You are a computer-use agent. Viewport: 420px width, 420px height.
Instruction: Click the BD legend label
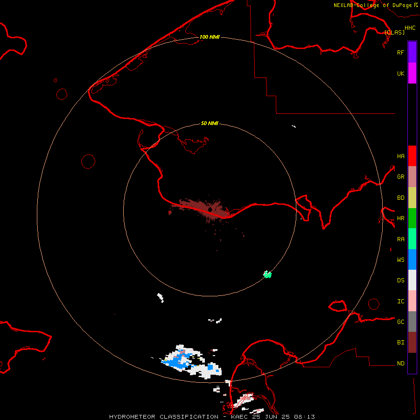(400, 198)
